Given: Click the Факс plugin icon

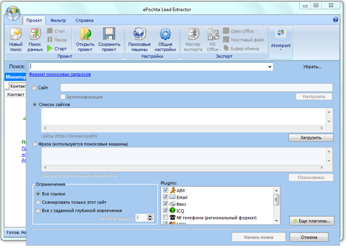Looking at the screenshot, I should tap(172, 204).
